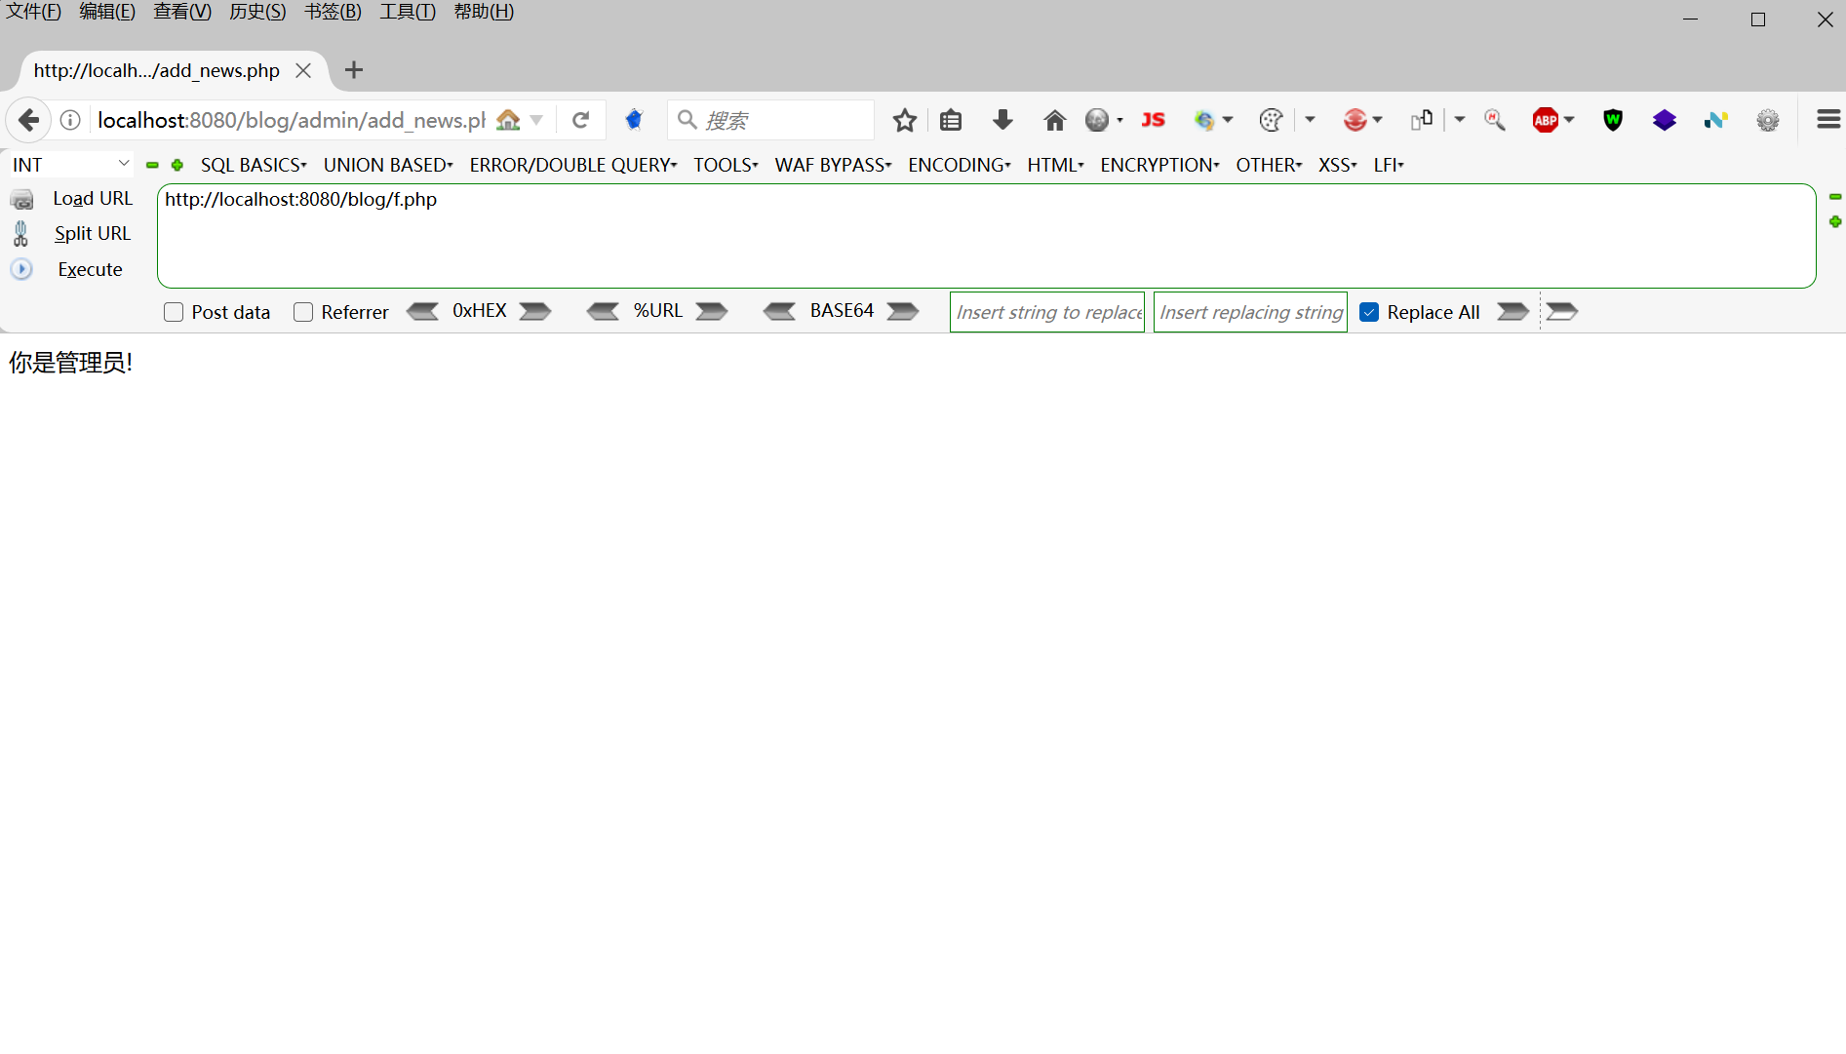Click the green plus icon next to INT

coord(177,165)
